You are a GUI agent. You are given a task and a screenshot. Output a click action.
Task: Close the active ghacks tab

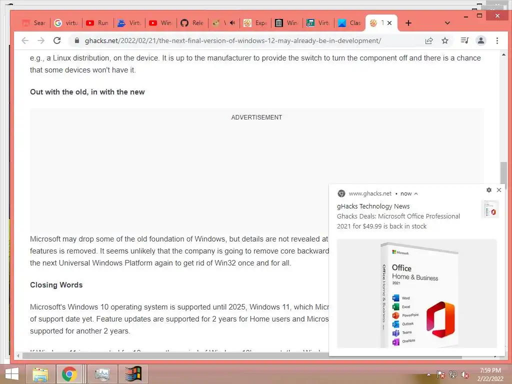pos(389,23)
